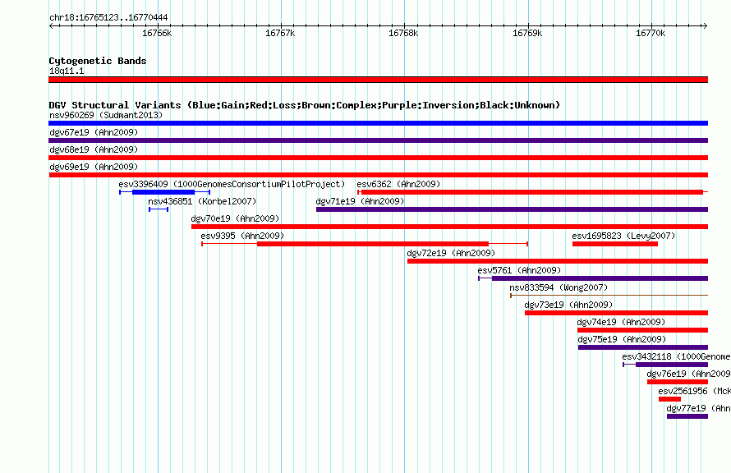Click the dgv73e19 (Ahn2009) label
Screen dimensions: 731x473
568,305
